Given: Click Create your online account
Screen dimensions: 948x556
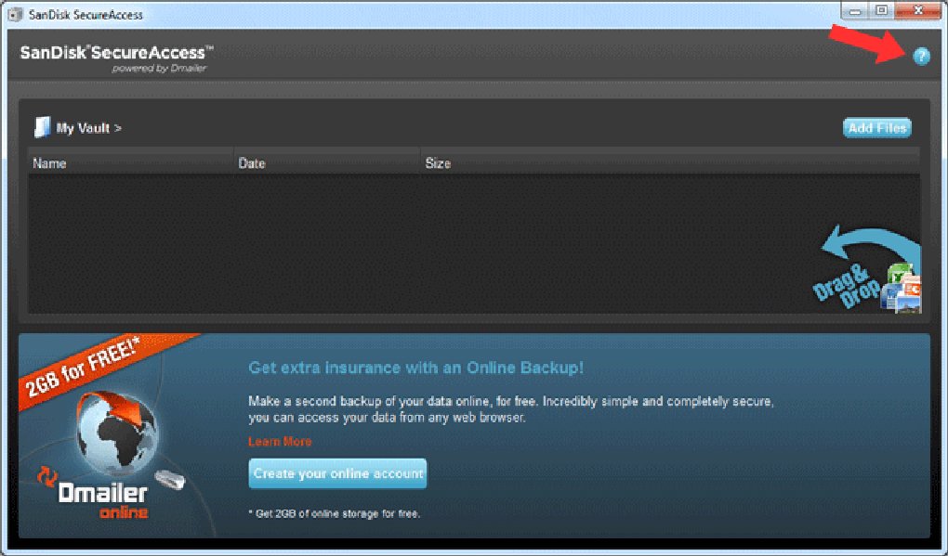Looking at the screenshot, I should (336, 473).
